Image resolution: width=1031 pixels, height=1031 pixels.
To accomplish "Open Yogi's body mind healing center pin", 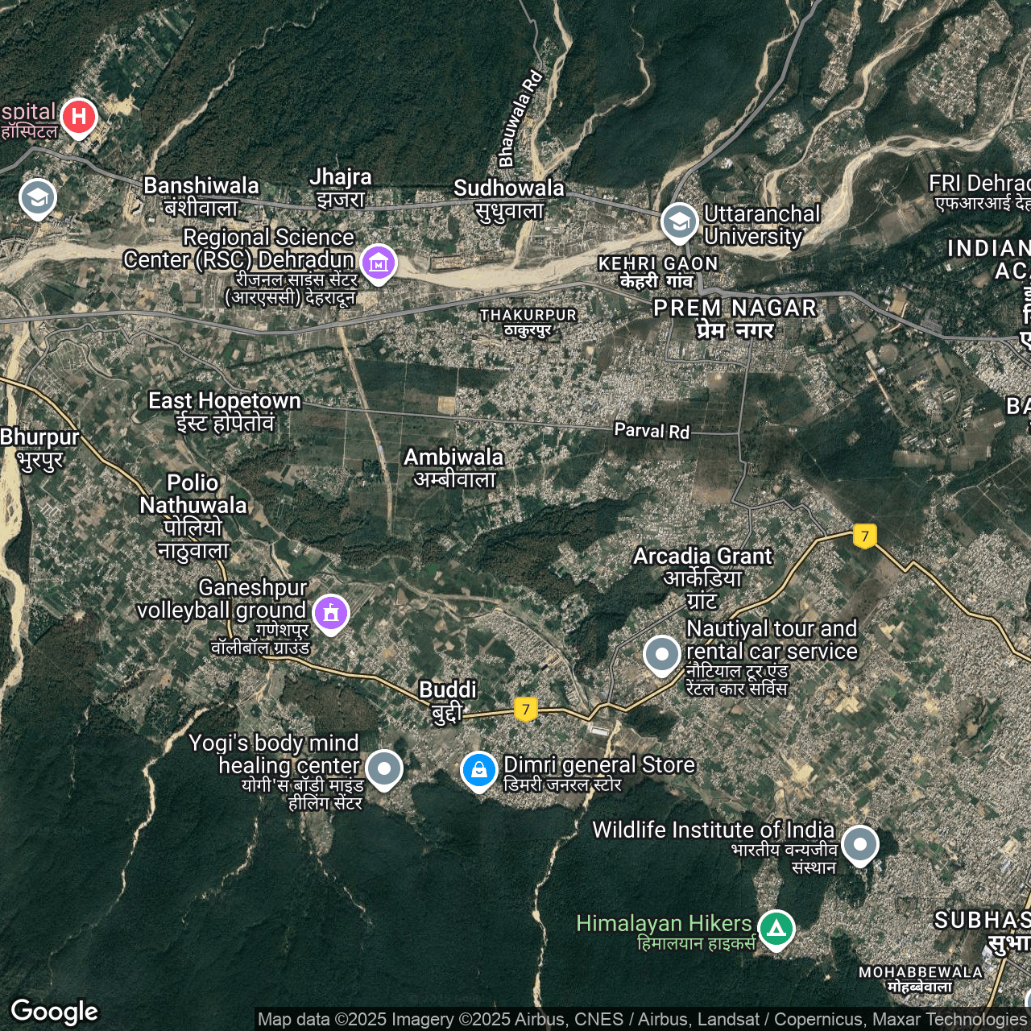I will click(384, 768).
